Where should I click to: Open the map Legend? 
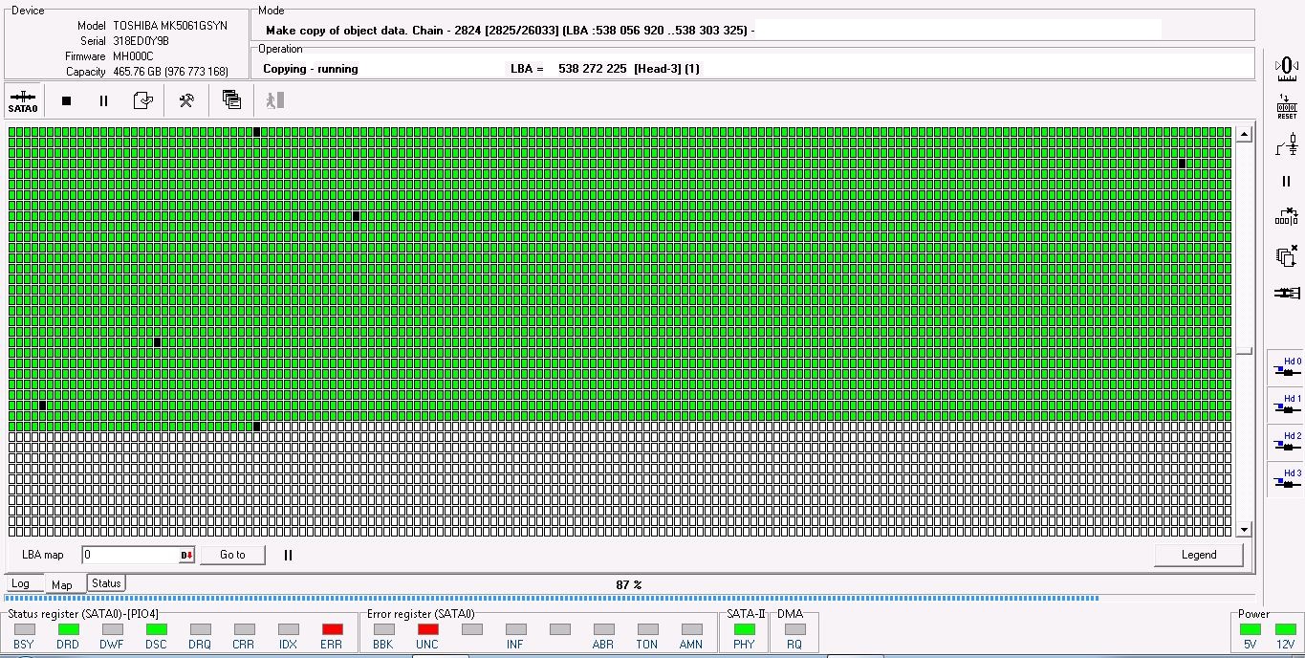point(1199,555)
